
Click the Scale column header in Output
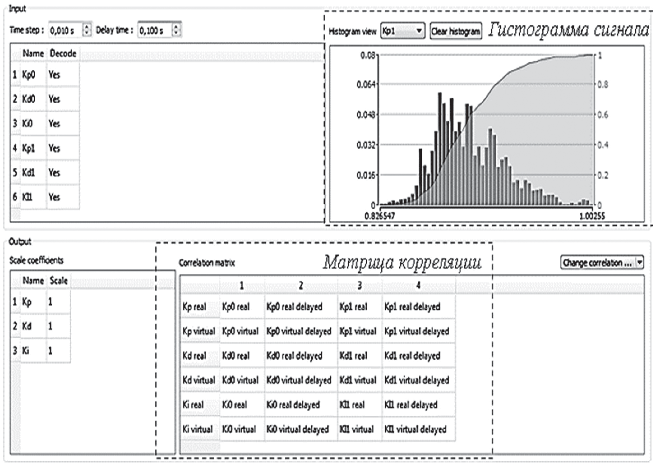[58, 281]
